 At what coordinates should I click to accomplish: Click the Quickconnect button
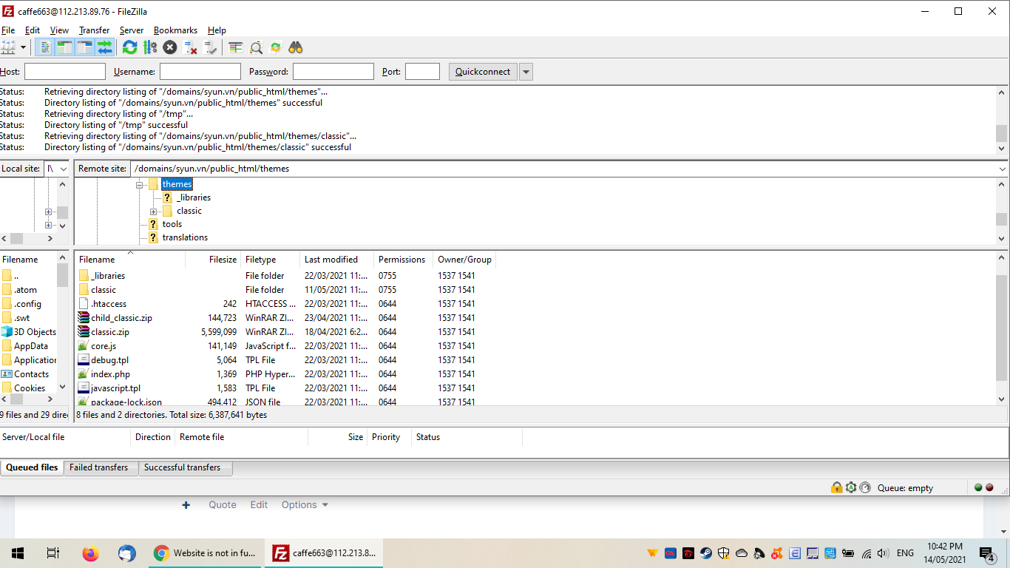coord(483,72)
